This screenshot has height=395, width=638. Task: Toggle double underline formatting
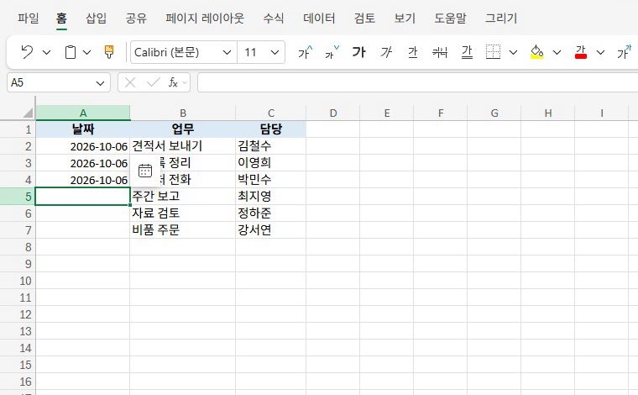click(x=467, y=52)
